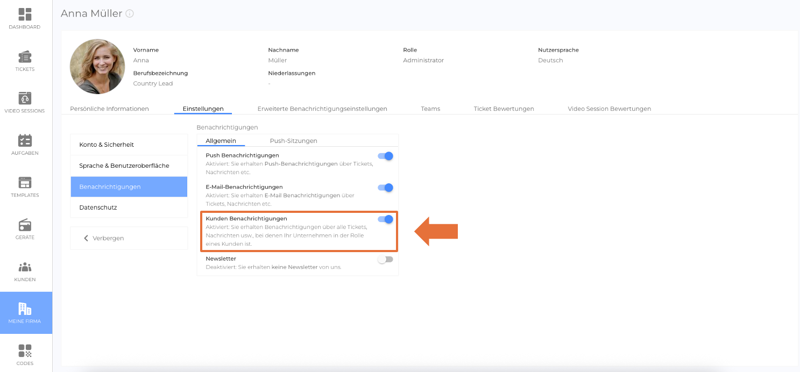The height and width of the screenshot is (372, 800).
Task: Open Codes QR icon
Action: coord(25,351)
